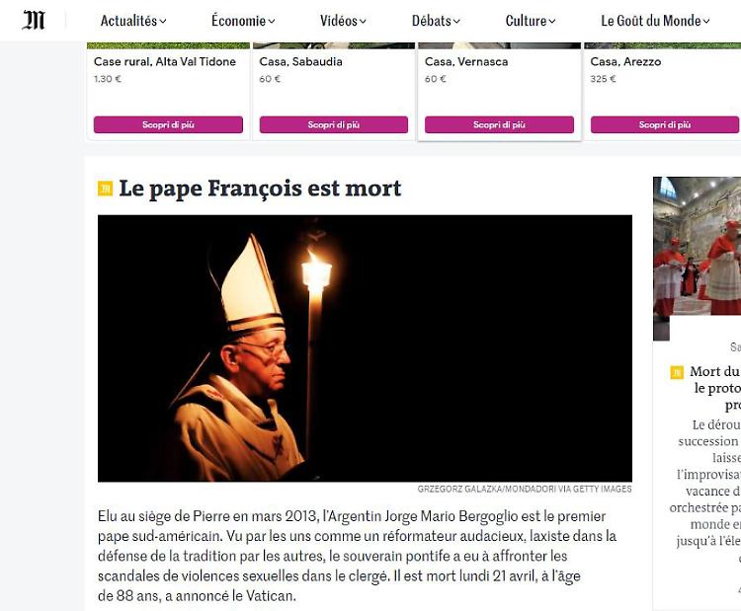Open the pope with candle photo
Image resolution: width=741 pixels, height=611 pixels.
click(365, 348)
